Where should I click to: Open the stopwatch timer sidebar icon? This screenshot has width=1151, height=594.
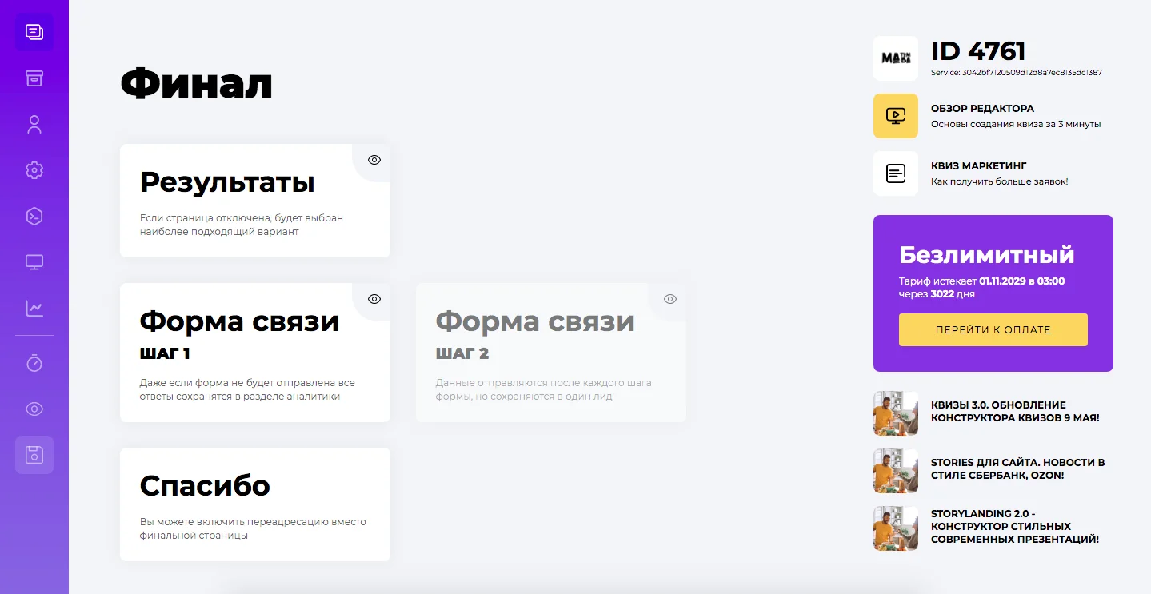click(x=34, y=363)
